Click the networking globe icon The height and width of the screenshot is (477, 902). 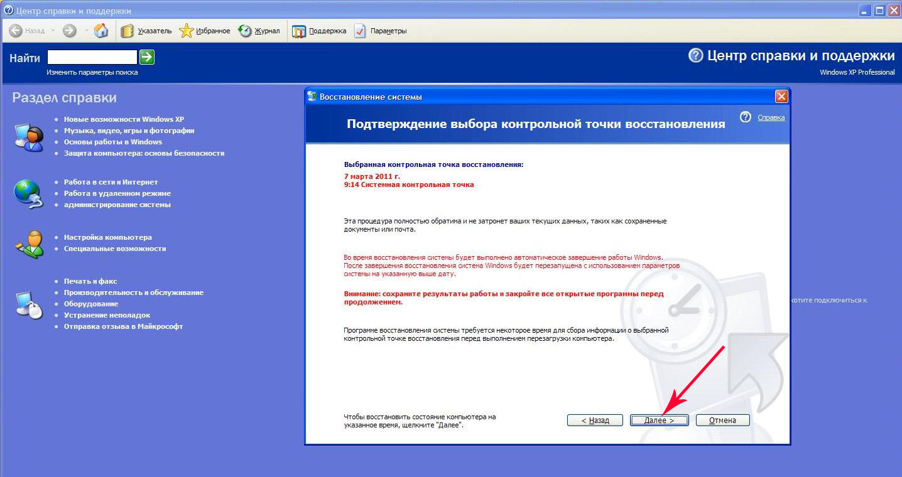click(x=28, y=193)
